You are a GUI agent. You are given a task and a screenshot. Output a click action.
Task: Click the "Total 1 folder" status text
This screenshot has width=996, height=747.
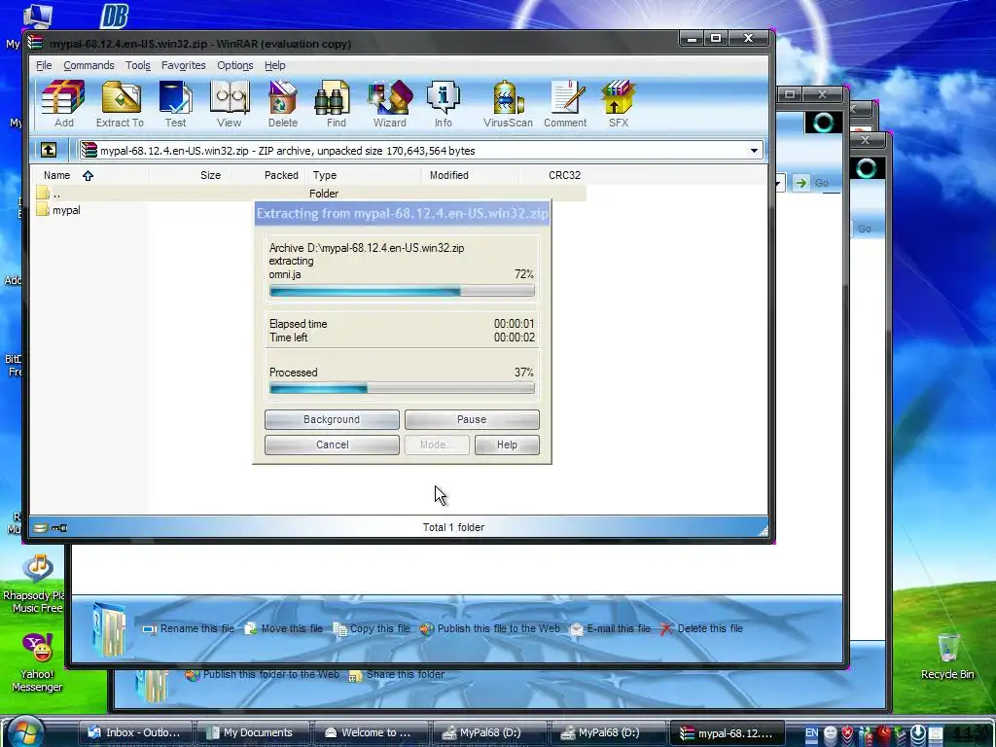[453, 527]
